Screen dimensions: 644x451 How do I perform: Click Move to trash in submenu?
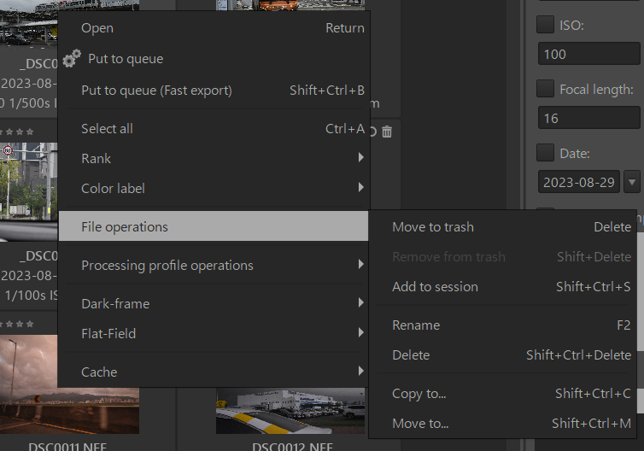[504, 226]
